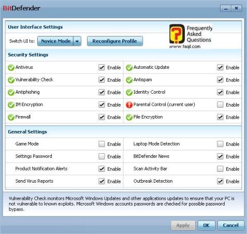Click the Send Virus Reports label
The width and height of the screenshot is (247, 234).
[34, 181]
